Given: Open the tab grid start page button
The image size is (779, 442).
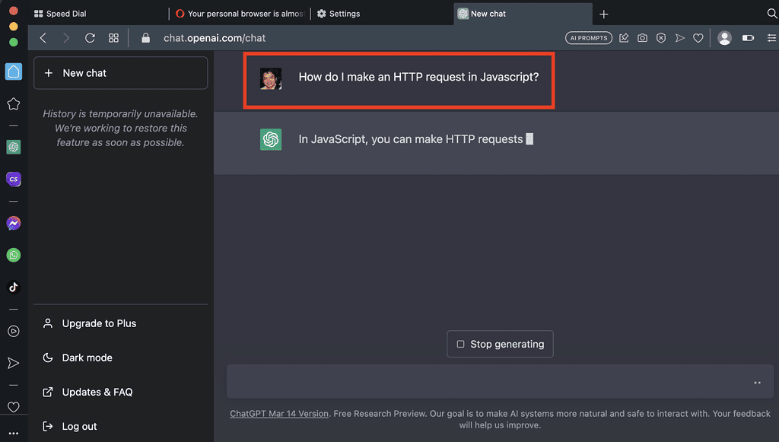Looking at the screenshot, I should click(x=114, y=38).
